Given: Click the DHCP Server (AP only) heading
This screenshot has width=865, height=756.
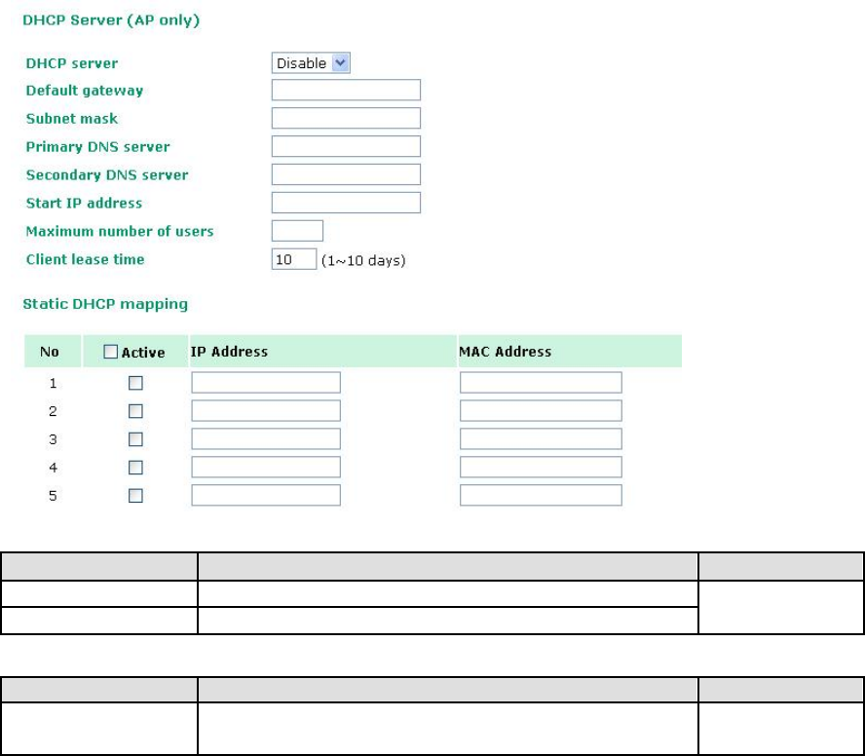Looking at the screenshot, I should click(111, 20).
